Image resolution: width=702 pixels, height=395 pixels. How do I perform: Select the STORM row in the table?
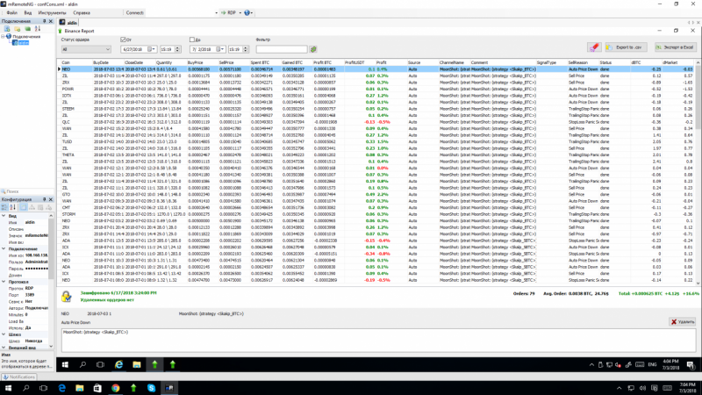(x=377, y=214)
